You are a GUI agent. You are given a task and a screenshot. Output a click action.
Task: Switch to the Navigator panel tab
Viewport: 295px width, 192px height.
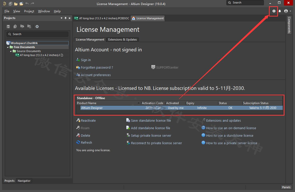(x=24, y=181)
